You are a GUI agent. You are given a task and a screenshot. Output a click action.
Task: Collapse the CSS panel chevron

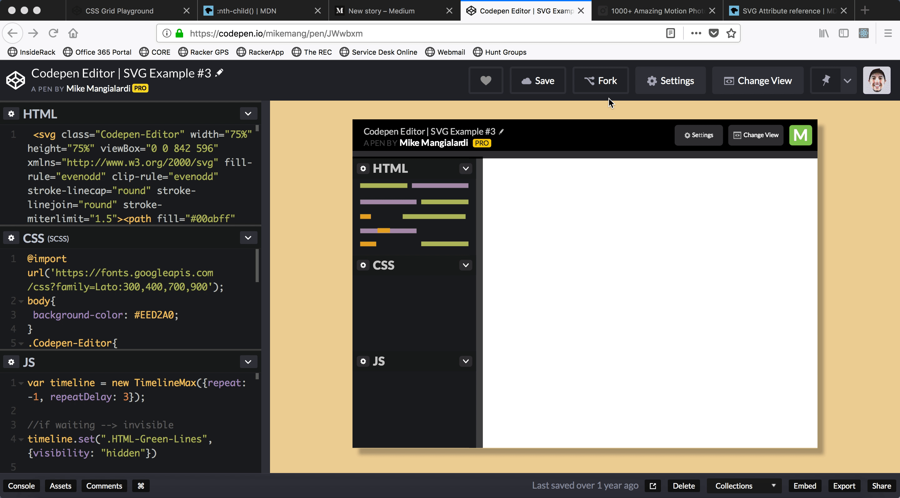[248, 238]
